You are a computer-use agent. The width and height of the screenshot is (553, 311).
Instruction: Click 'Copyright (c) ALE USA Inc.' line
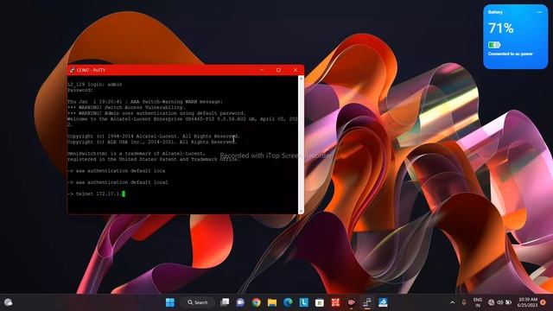pyautogui.click(x=152, y=142)
